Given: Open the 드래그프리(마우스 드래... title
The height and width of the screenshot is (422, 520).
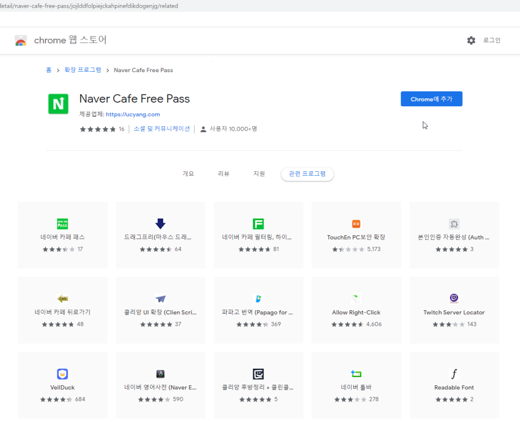Looking at the screenshot, I should point(158,237).
